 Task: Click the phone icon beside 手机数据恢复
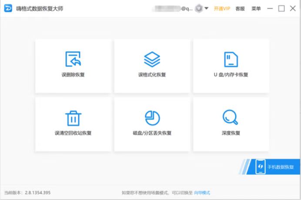click(x=261, y=167)
